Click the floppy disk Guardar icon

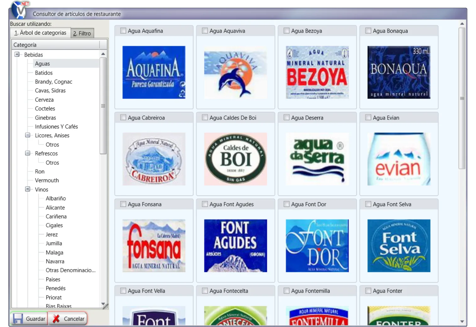tap(18, 319)
